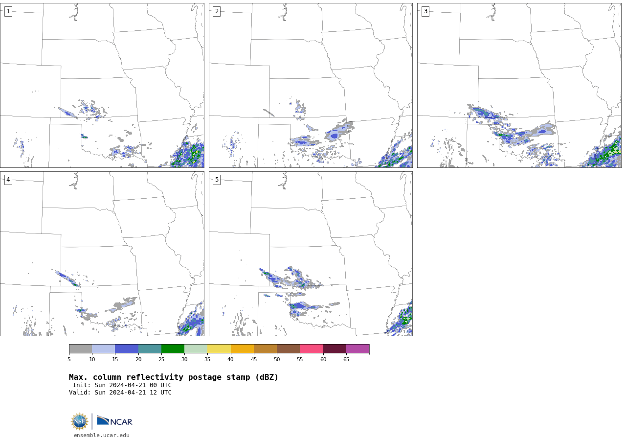This screenshot has width=626, height=441.
Task: Click the number 2 panel label
Action: 217,11
